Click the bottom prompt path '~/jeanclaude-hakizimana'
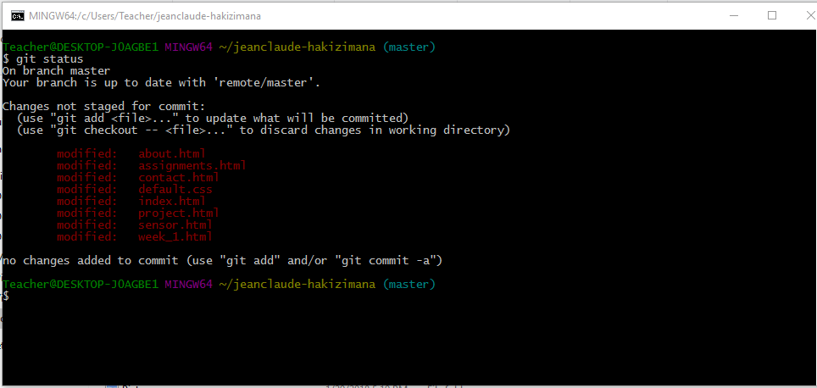 [x=297, y=285]
